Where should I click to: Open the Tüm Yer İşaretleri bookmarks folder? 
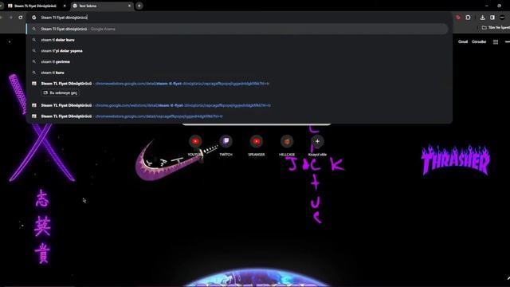pyautogui.click(x=496, y=28)
